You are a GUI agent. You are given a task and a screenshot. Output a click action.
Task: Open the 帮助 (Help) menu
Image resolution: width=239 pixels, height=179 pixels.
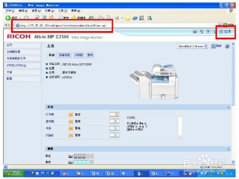click(76, 11)
